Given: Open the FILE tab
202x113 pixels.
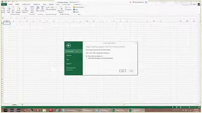Looking at the screenshot, I should point(4,4).
